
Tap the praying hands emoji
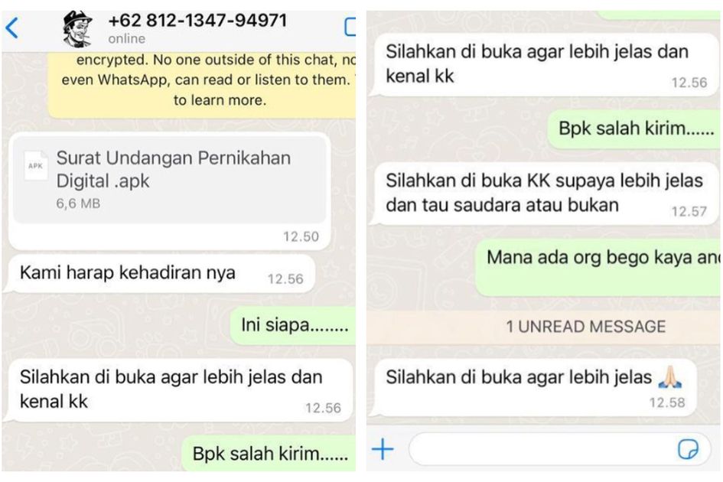pos(670,377)
